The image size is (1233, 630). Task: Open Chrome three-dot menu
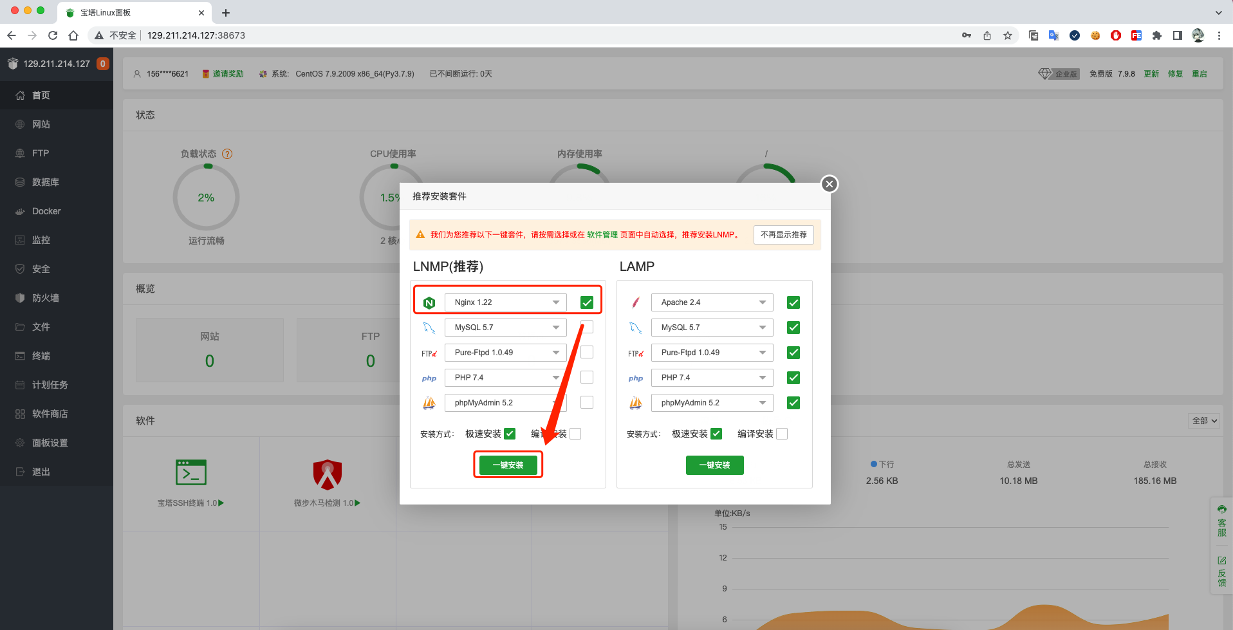tap(1219, 35)
